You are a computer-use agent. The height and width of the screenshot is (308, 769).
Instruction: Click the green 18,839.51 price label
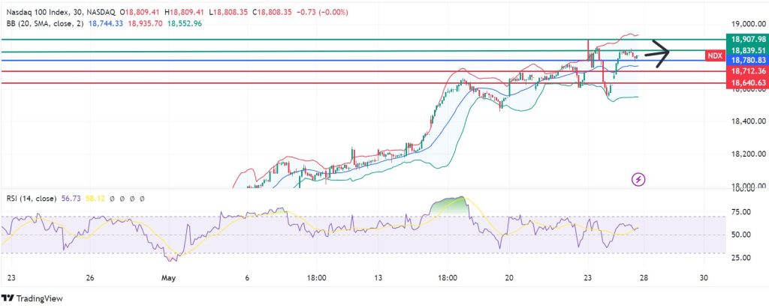[x=748, y=50]
